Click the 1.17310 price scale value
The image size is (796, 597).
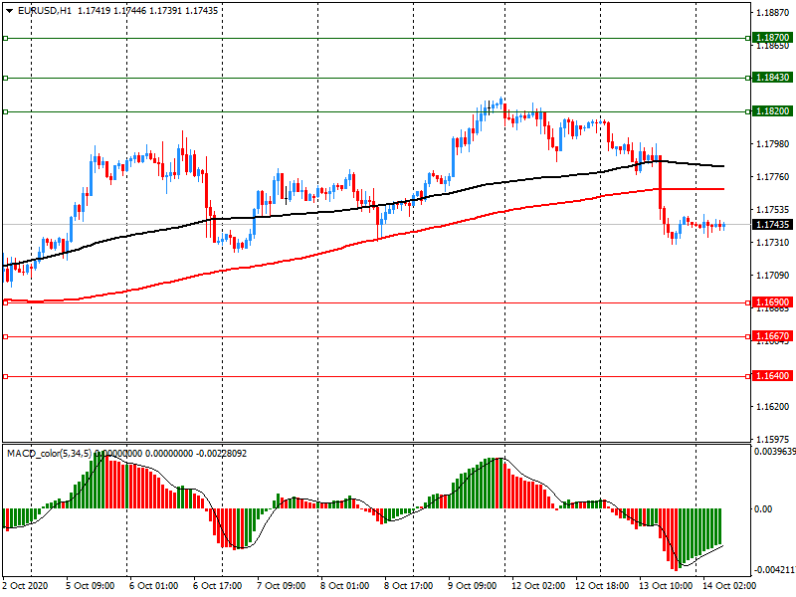pyautogui.click(x=773, y=243)
